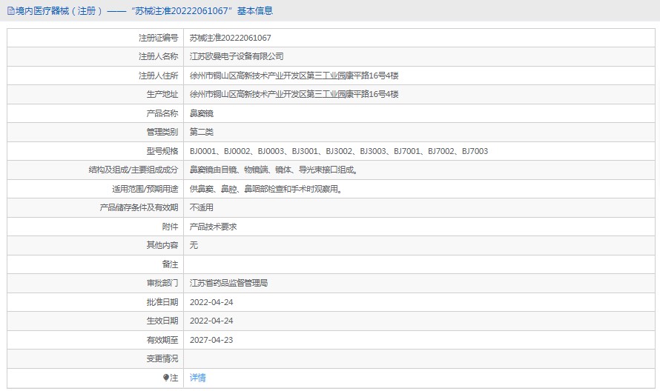Click approving department 江苏省药品监督管理局
Image resolution: width=660 pixels, height=391 pixels.
coord(228,283)
